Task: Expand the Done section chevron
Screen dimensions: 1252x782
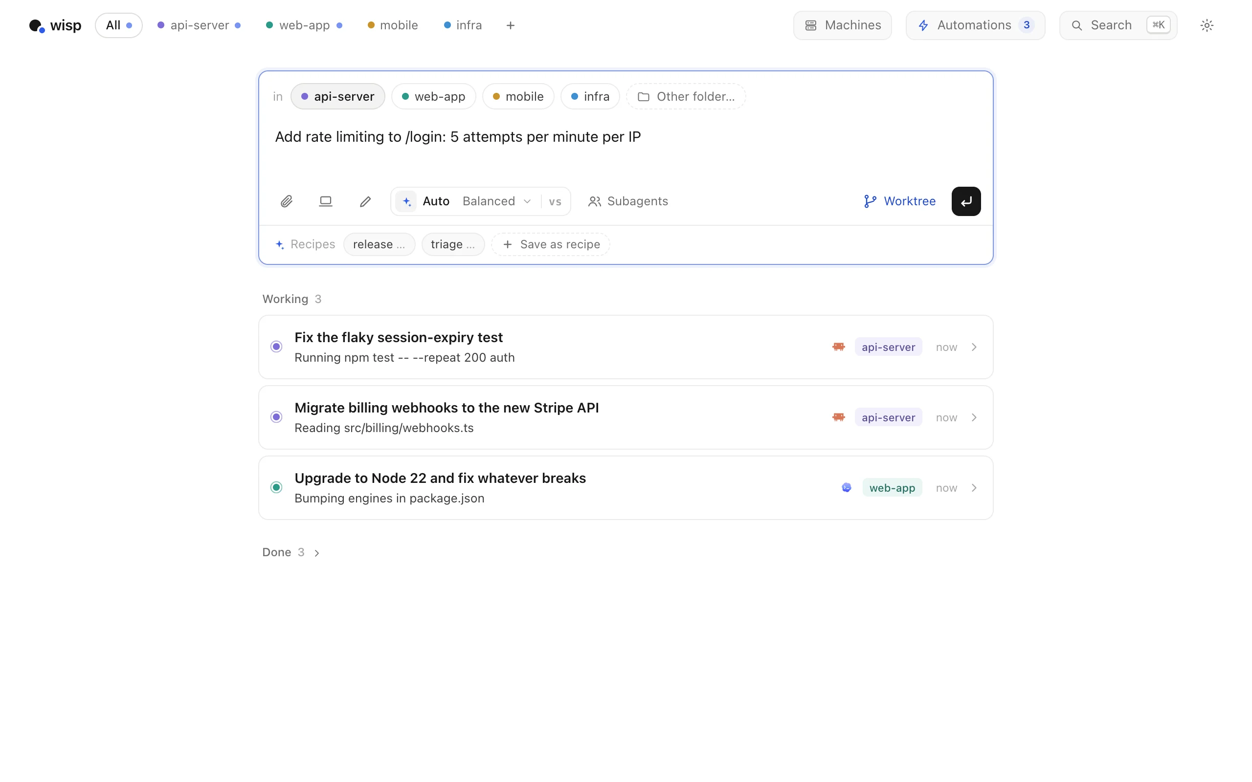Action: (316, 553)
